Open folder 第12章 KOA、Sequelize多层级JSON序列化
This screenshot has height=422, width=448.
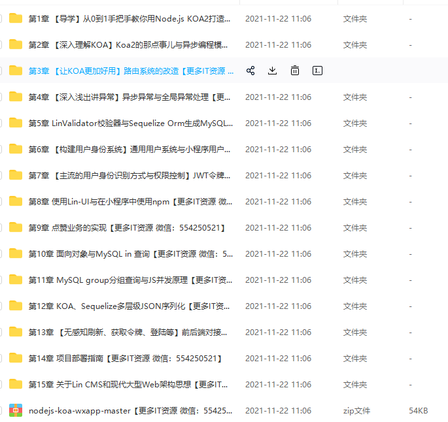coord(129,306)
